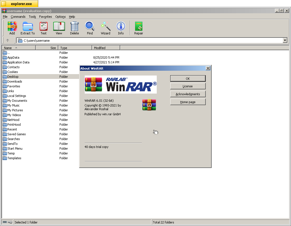Show archive Info icon

point(121,26)
